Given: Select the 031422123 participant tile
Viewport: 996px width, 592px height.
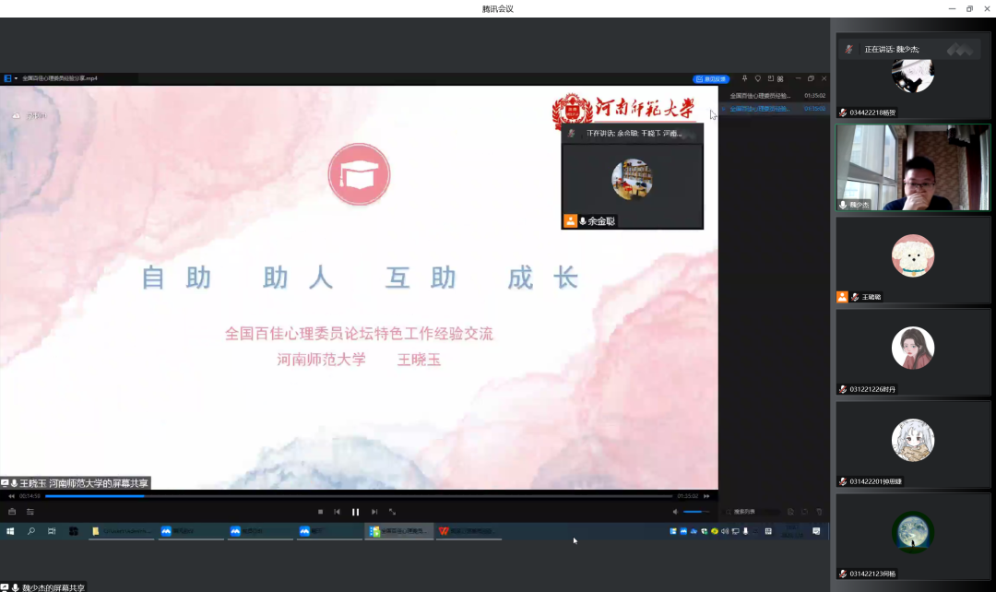Looking at the screenshot, I should [913, 536].
